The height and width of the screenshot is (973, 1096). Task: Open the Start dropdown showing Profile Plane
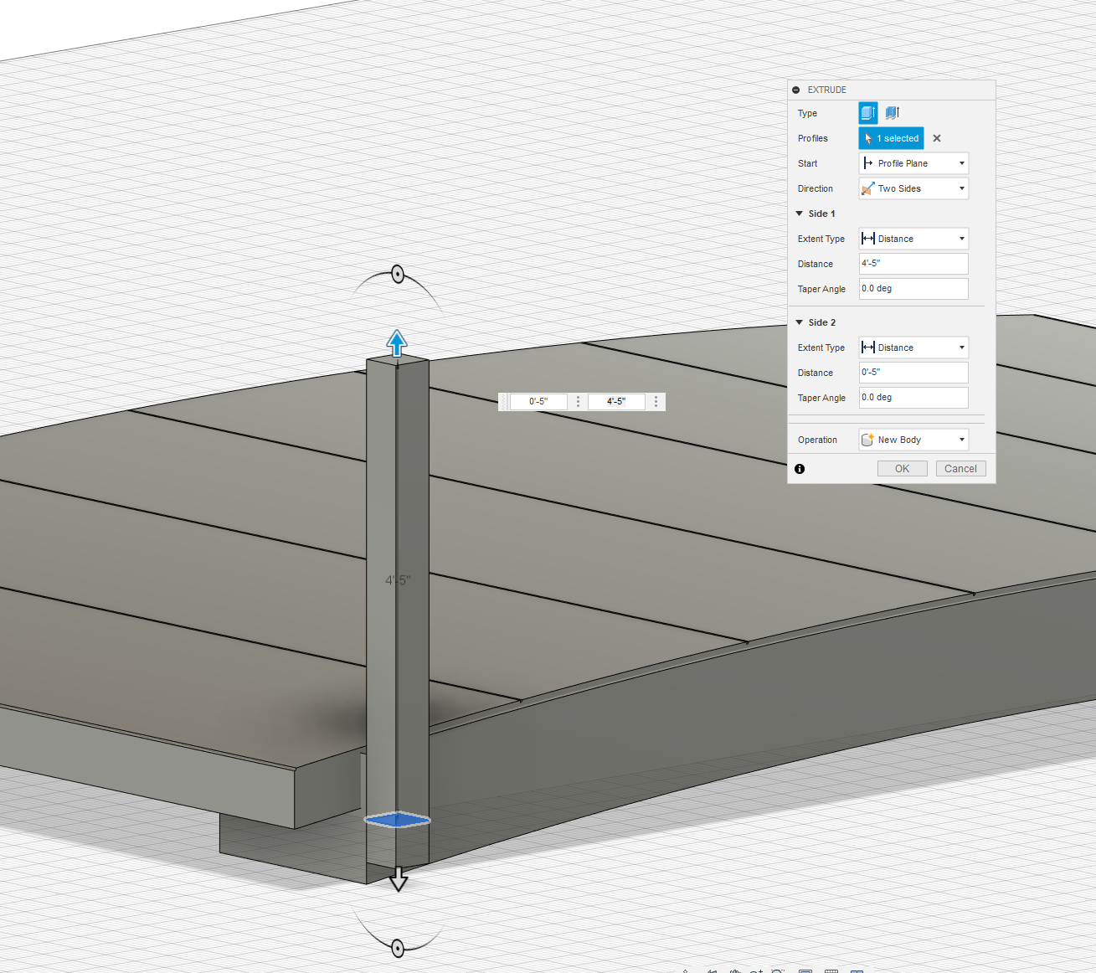point(913,163)
